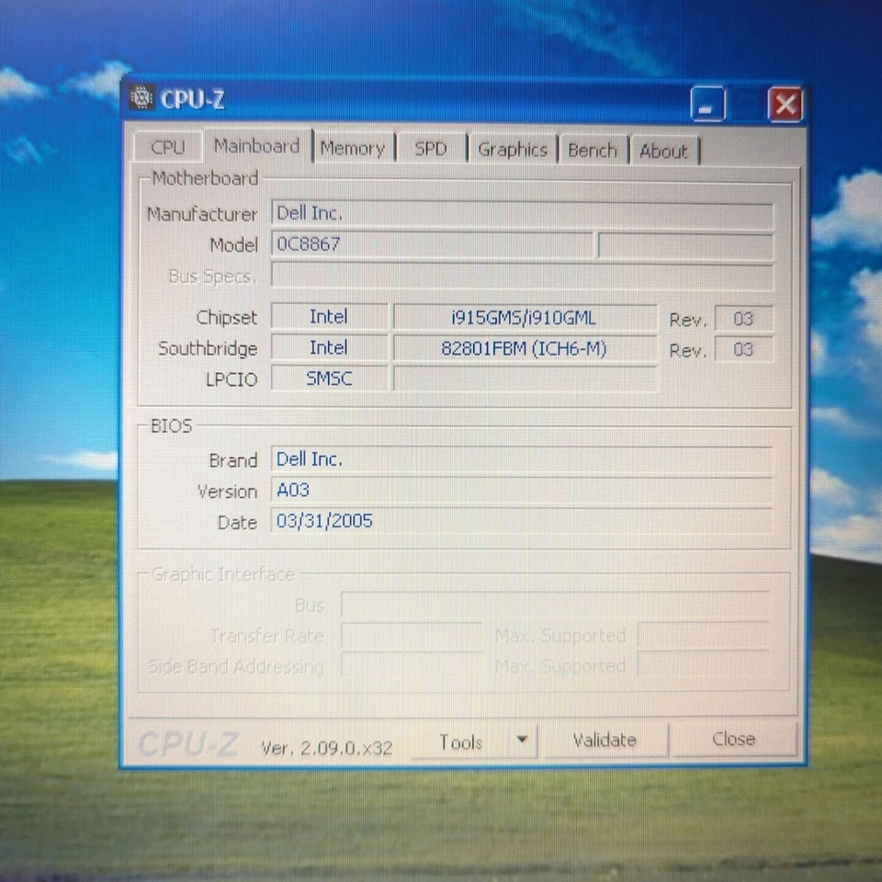Click the Close button

[733, 738]
